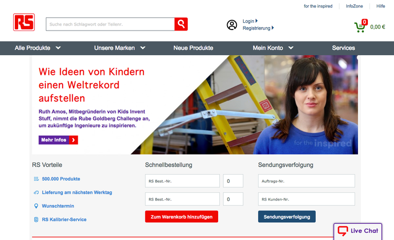Click the next-day delivery truck icon

36,193
